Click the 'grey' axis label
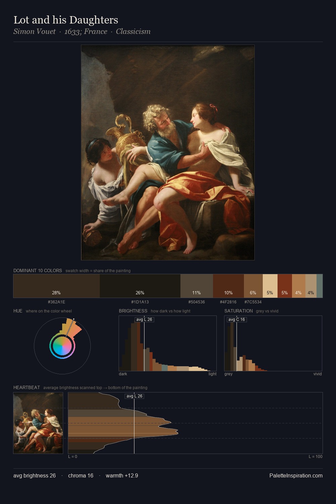The width and height of the screenshot is (336, 504). pyautogui.click(x=228, y=374)
